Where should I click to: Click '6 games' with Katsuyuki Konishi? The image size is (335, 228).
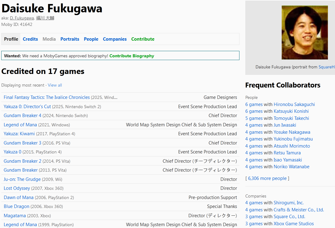click(254, 111)
